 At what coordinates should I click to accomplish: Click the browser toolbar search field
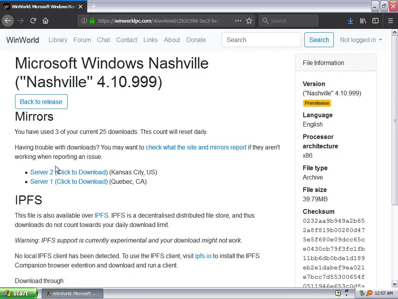click(x=288, y=21)
